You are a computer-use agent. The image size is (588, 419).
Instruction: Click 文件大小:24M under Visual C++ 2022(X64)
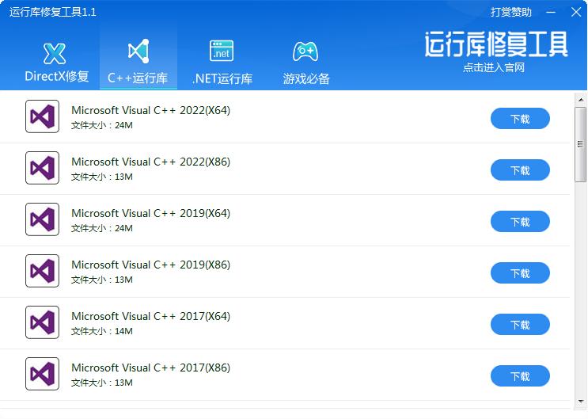102,125
